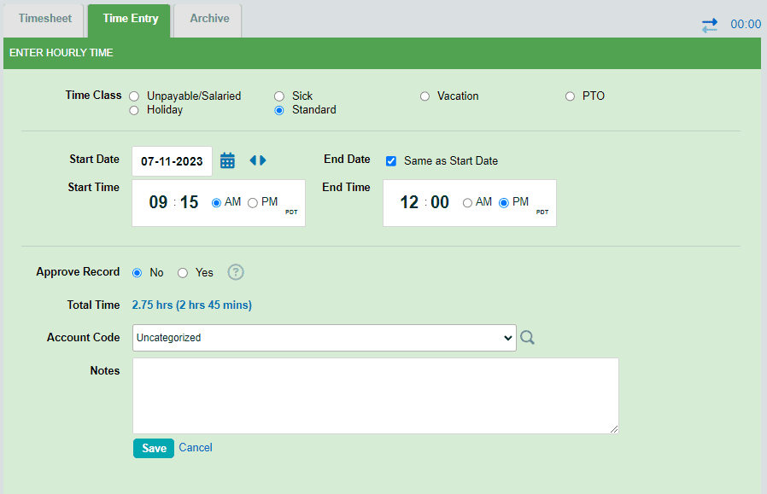The image size is (767, 494).
Task: Click the Total Time value 2.75 hrs
Action: pyautogui.click(x=191, y=305)
